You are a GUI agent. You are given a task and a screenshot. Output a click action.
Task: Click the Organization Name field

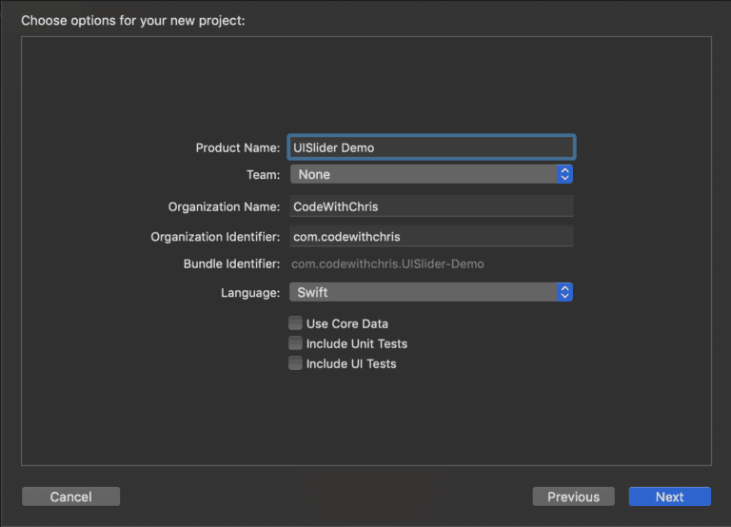click(431, 206)
